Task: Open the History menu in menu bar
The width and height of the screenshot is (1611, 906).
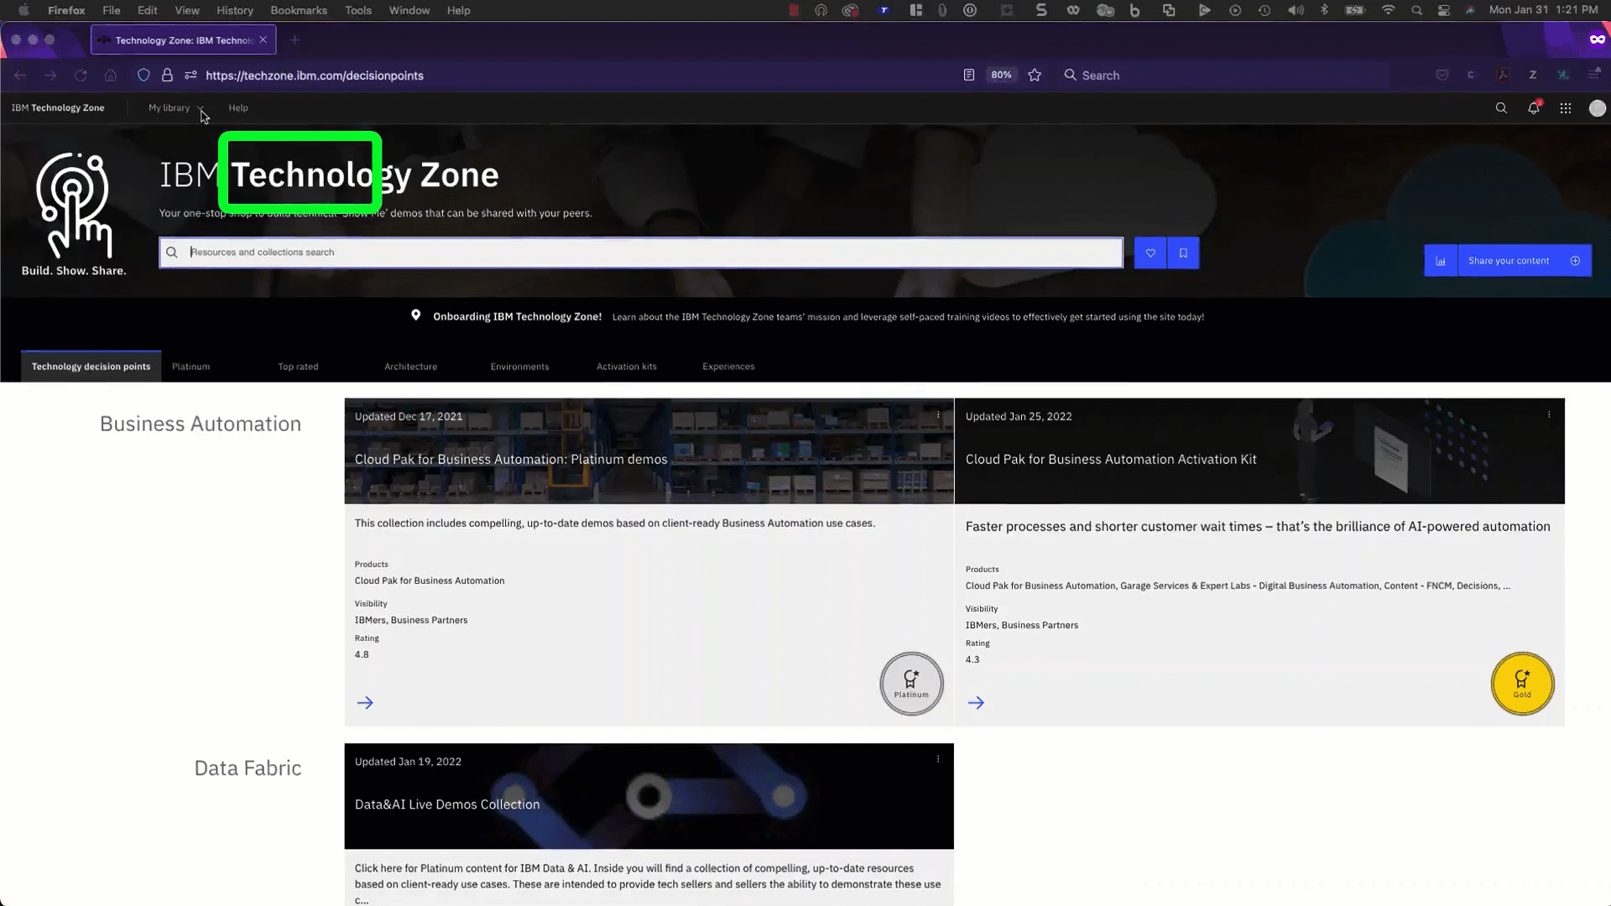Action: [x=234, y=10]
